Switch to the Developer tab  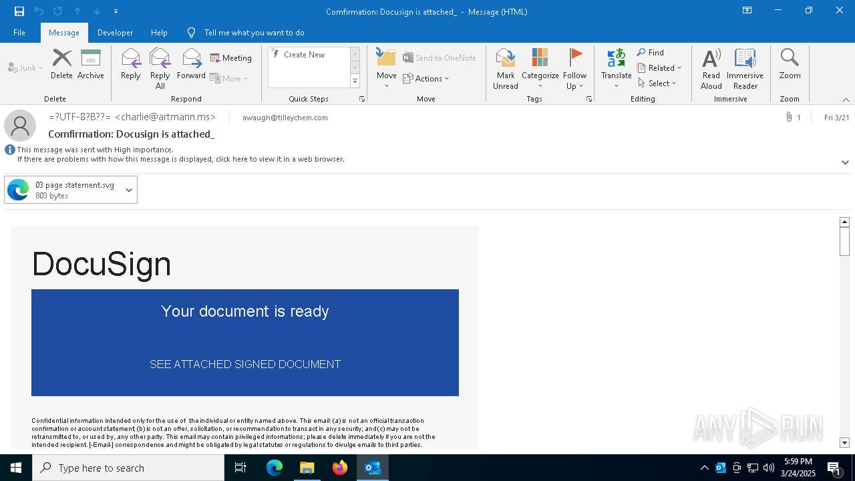(115, 33)
